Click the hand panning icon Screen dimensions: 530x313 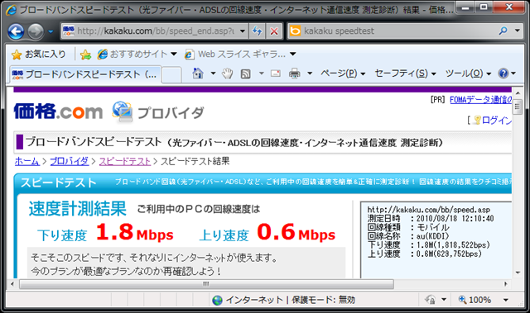227,74
